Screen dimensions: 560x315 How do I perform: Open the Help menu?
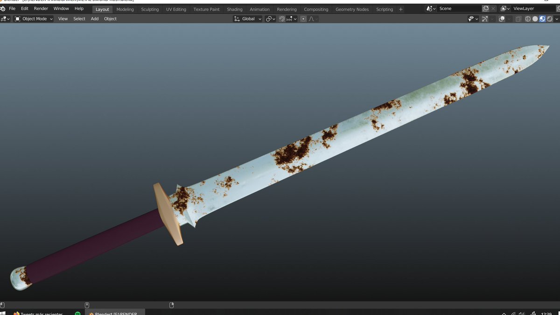(x=79, y=8)
